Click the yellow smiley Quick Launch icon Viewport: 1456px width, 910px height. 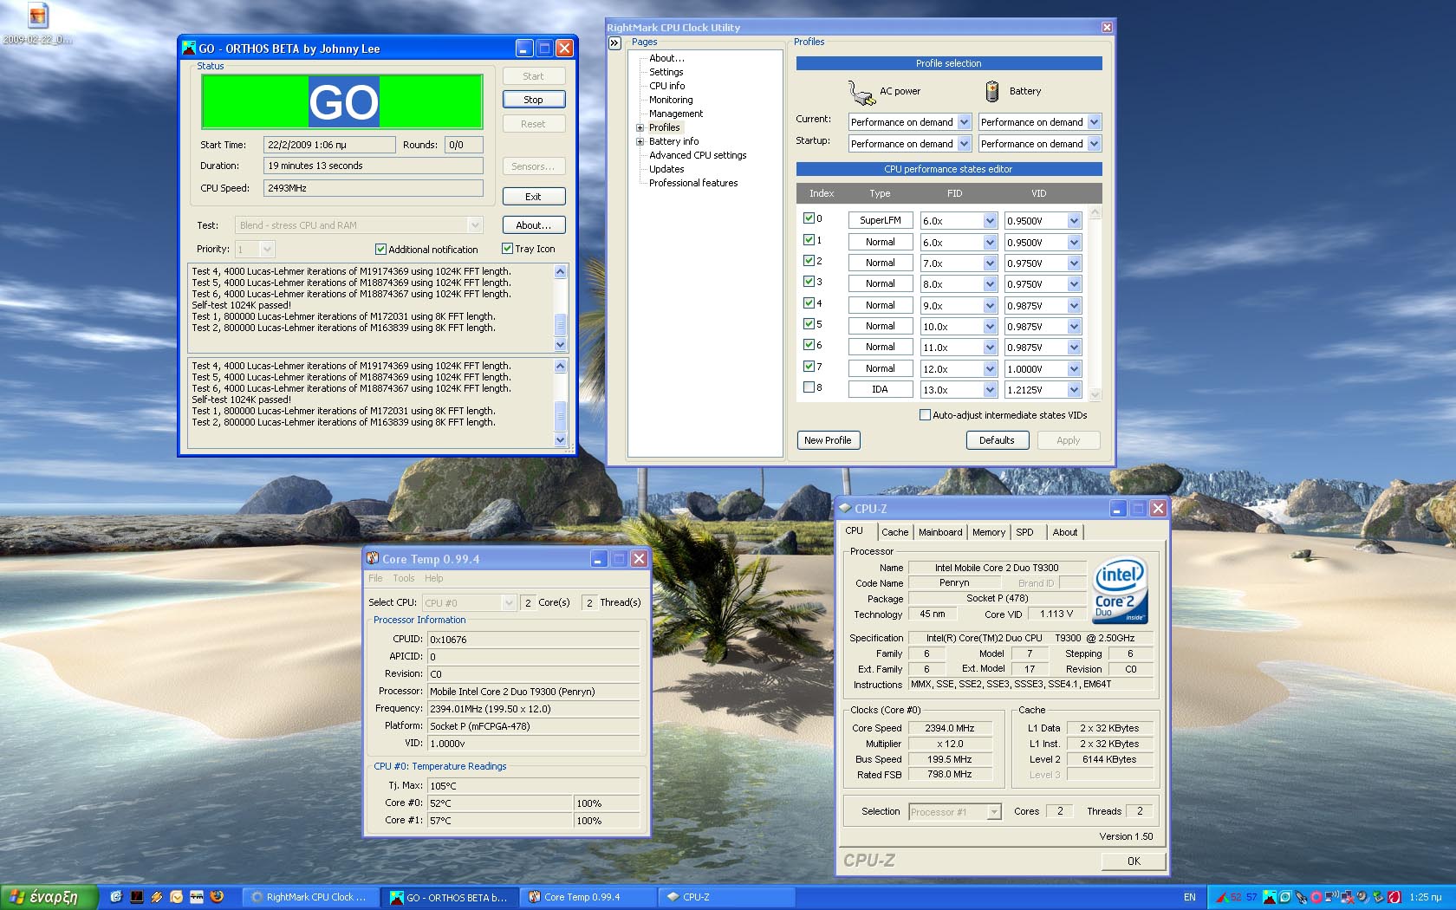coord(176,897)
